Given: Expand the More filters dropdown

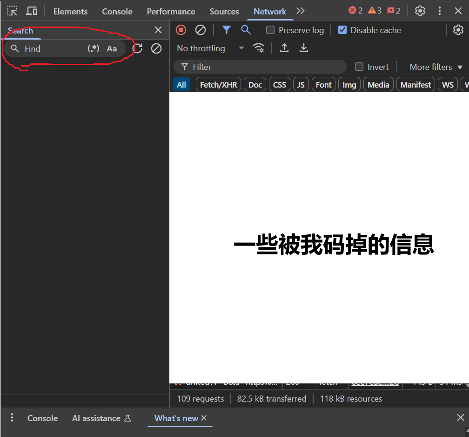Looking at the screenshot, I should (x=435, y=67).
